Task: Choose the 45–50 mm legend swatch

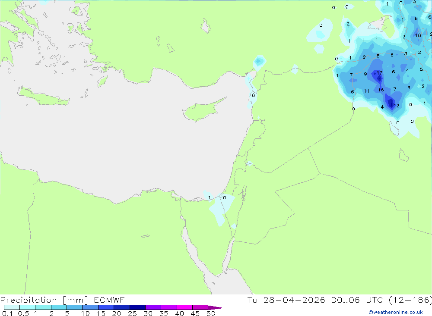Action: 200,307
